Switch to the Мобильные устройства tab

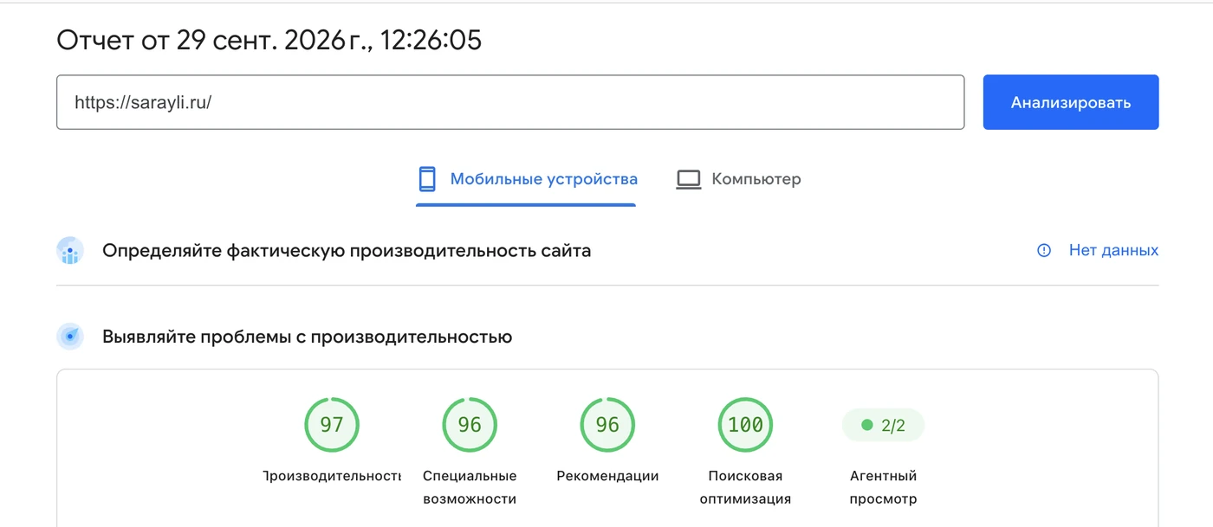coord(526,179)
